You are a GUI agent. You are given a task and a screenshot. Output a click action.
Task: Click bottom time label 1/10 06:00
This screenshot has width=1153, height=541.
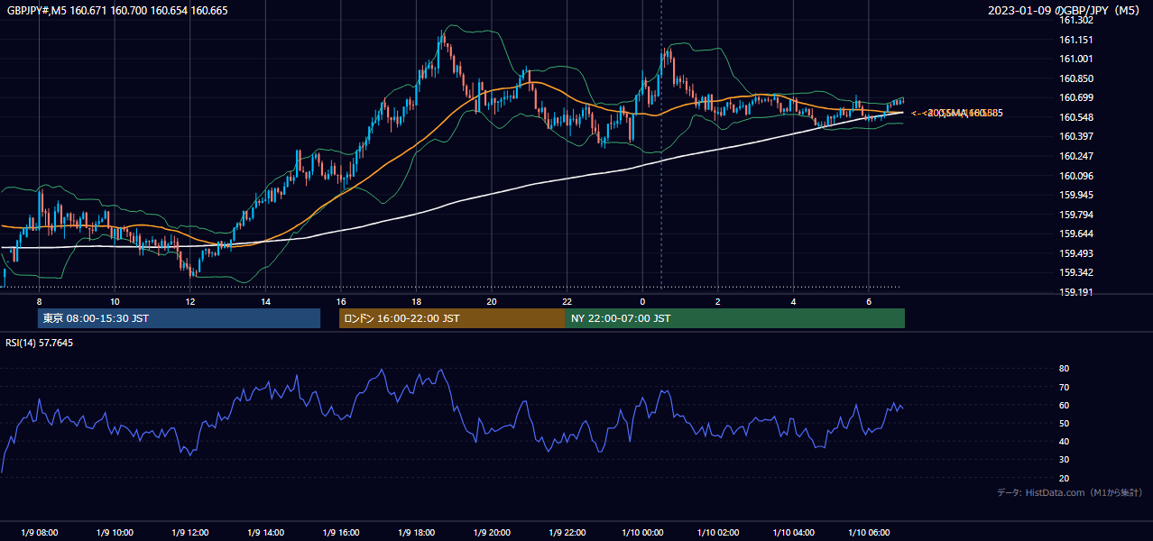click(x=869, y=533)
